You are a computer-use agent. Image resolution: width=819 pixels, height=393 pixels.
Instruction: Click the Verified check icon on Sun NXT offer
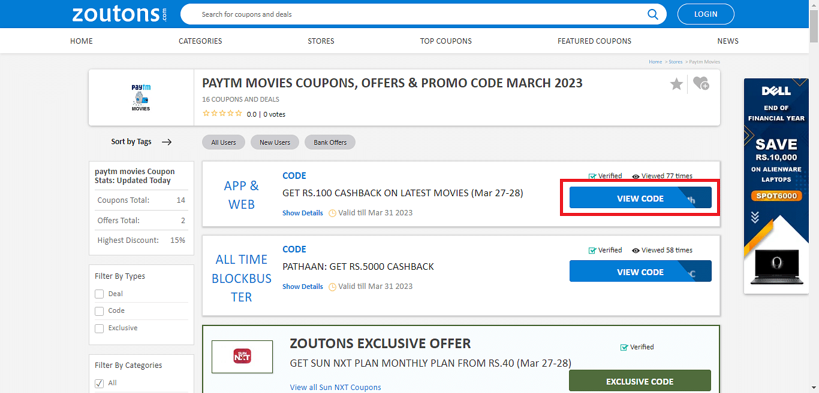624,347
